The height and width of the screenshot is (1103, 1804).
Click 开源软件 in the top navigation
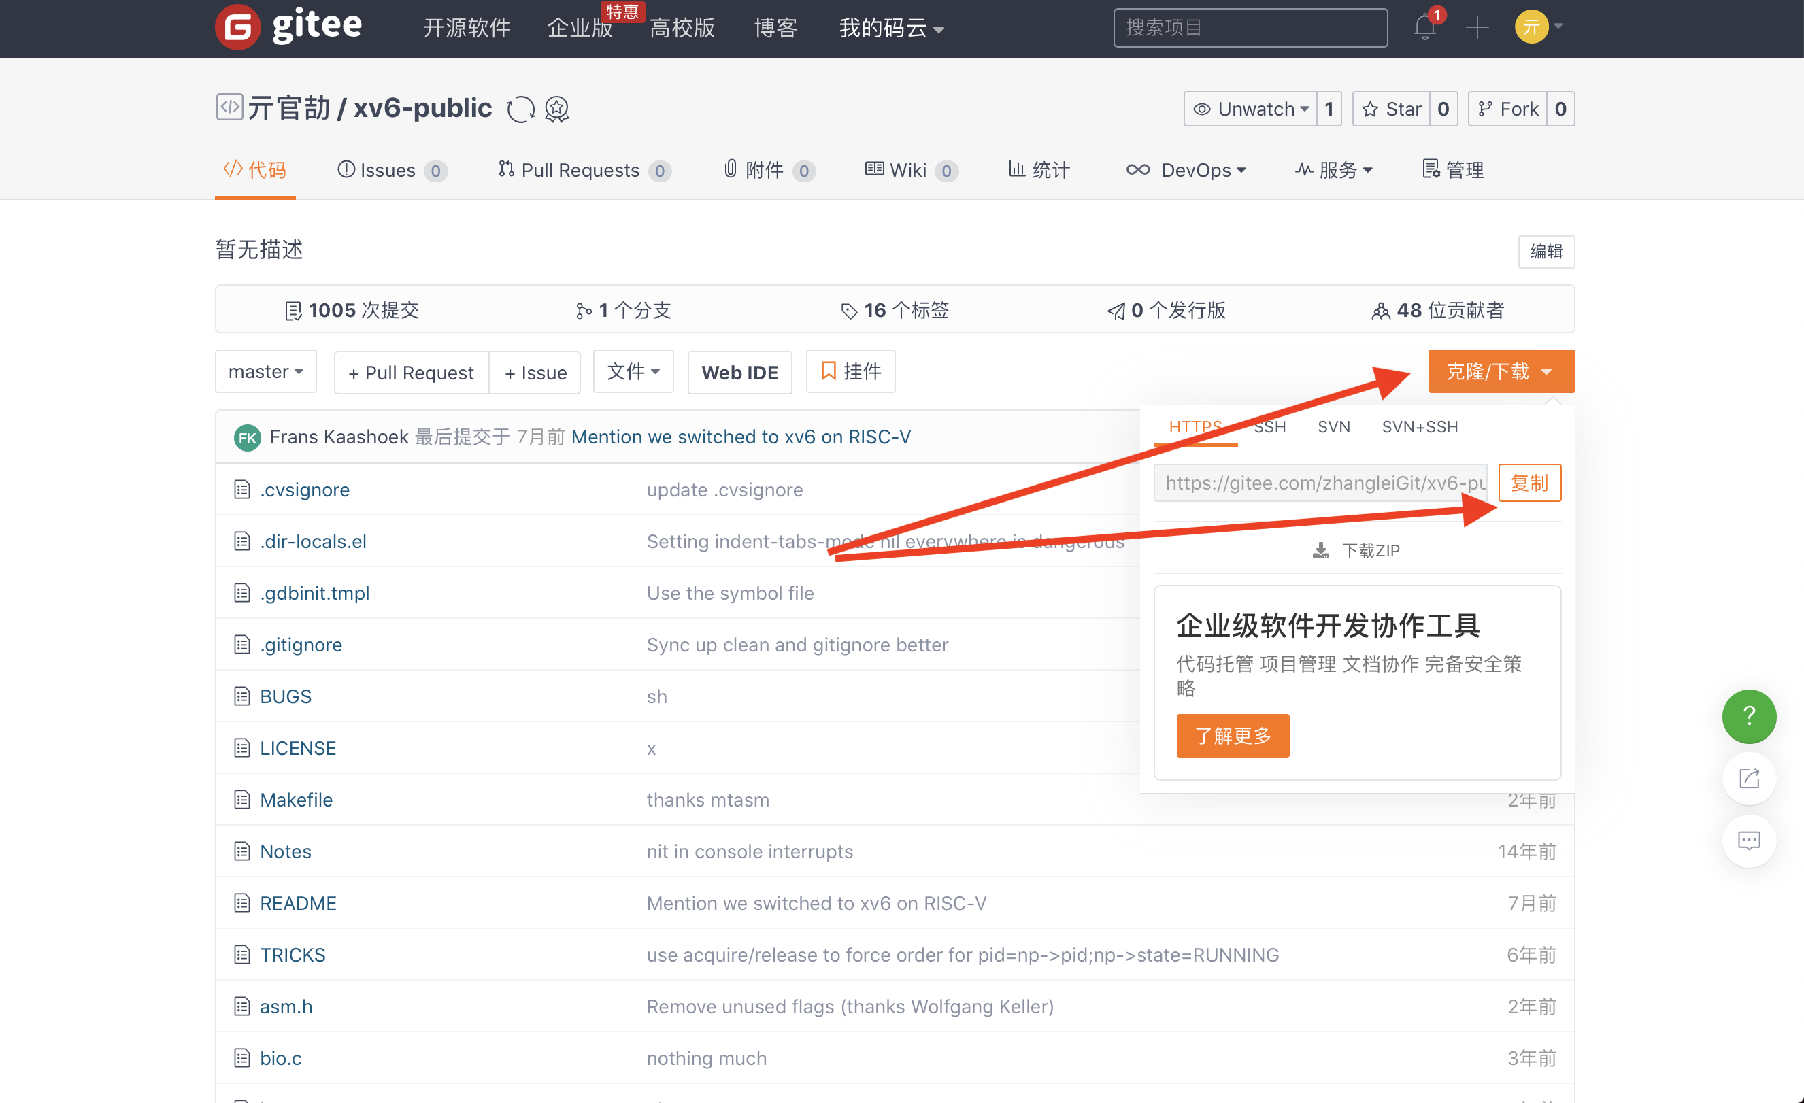click(467, 28)
